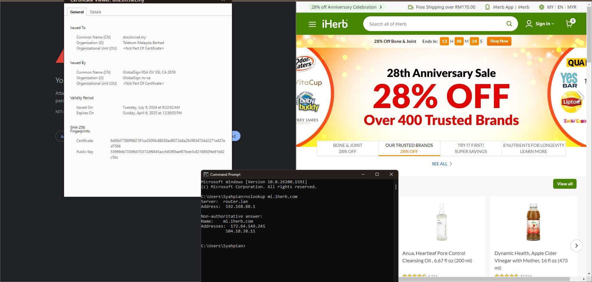Screen dimensions: 592x282
Task: Click the 28% Off Bone & Joint text
Action: tap(395, 41)
